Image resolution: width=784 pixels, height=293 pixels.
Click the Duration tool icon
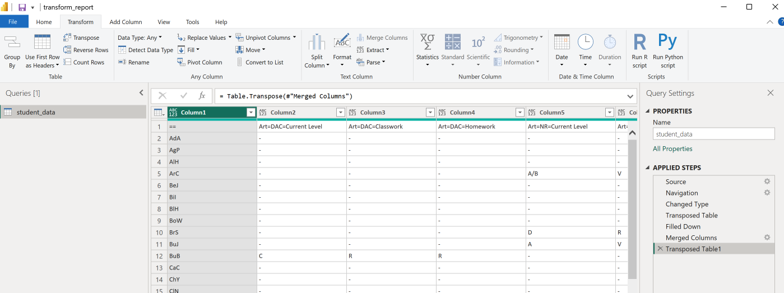click(x=610, y=42)
